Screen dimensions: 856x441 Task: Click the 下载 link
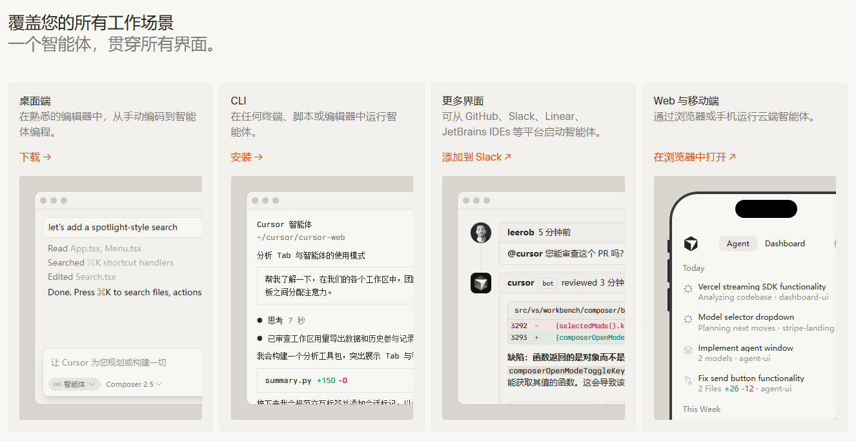[35, 157]
